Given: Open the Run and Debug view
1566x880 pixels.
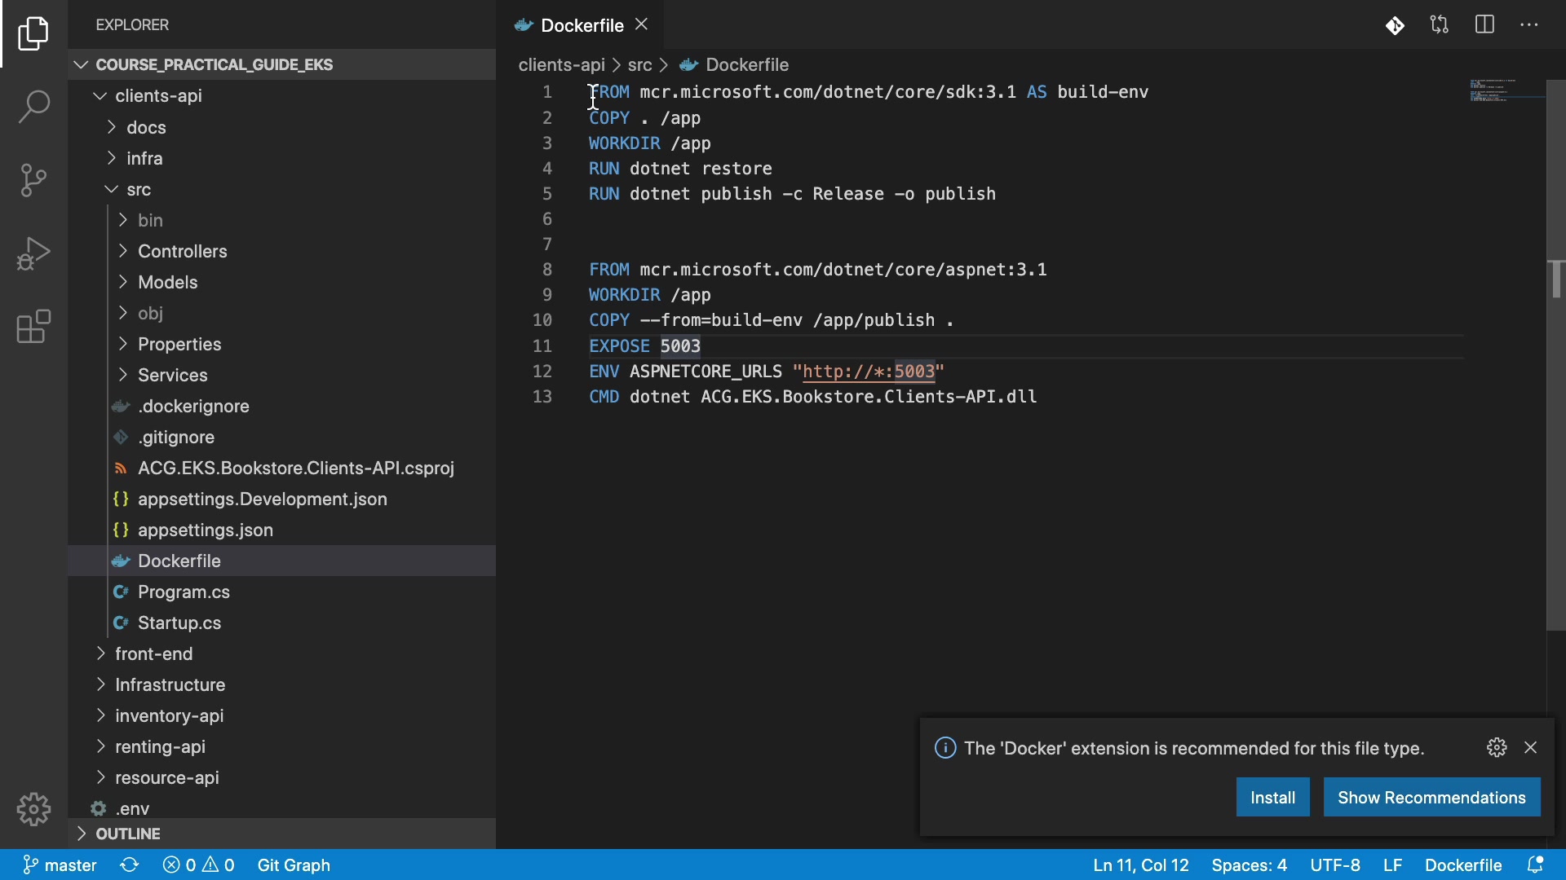Looking at the screenshot, I should click(33, 253).
